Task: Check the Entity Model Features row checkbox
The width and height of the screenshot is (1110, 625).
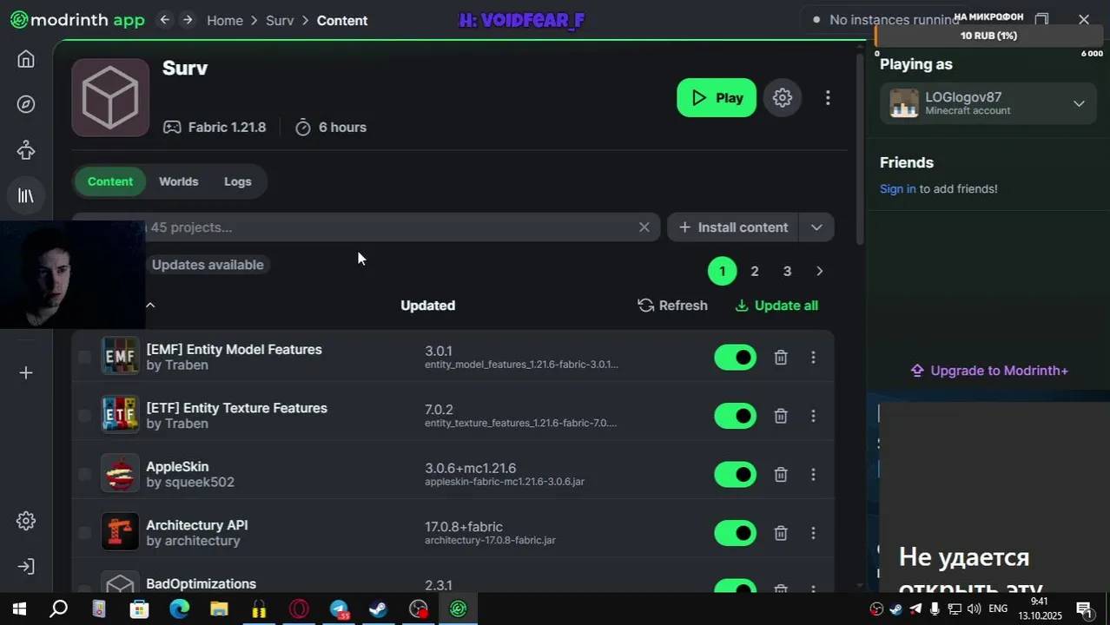Action: click(x=84, y=358)
